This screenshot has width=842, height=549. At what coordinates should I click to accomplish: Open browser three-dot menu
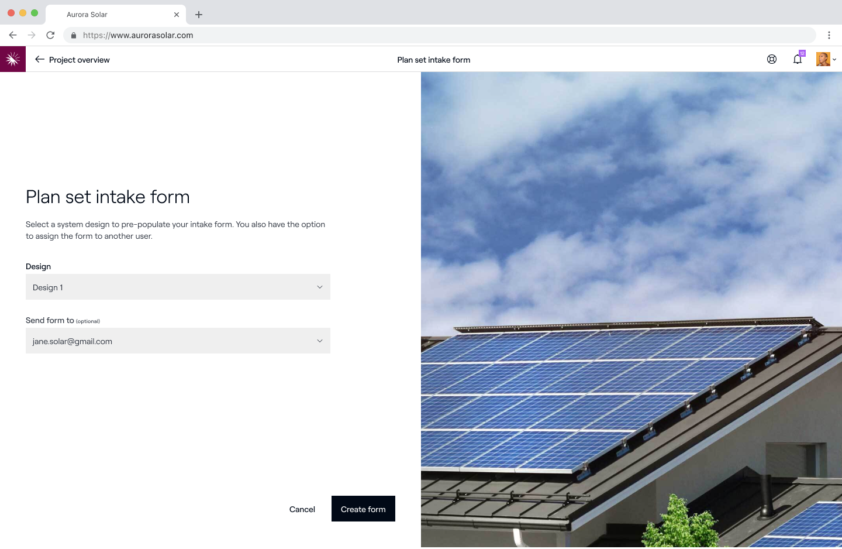pyautogui.click(x=829, y=35)
